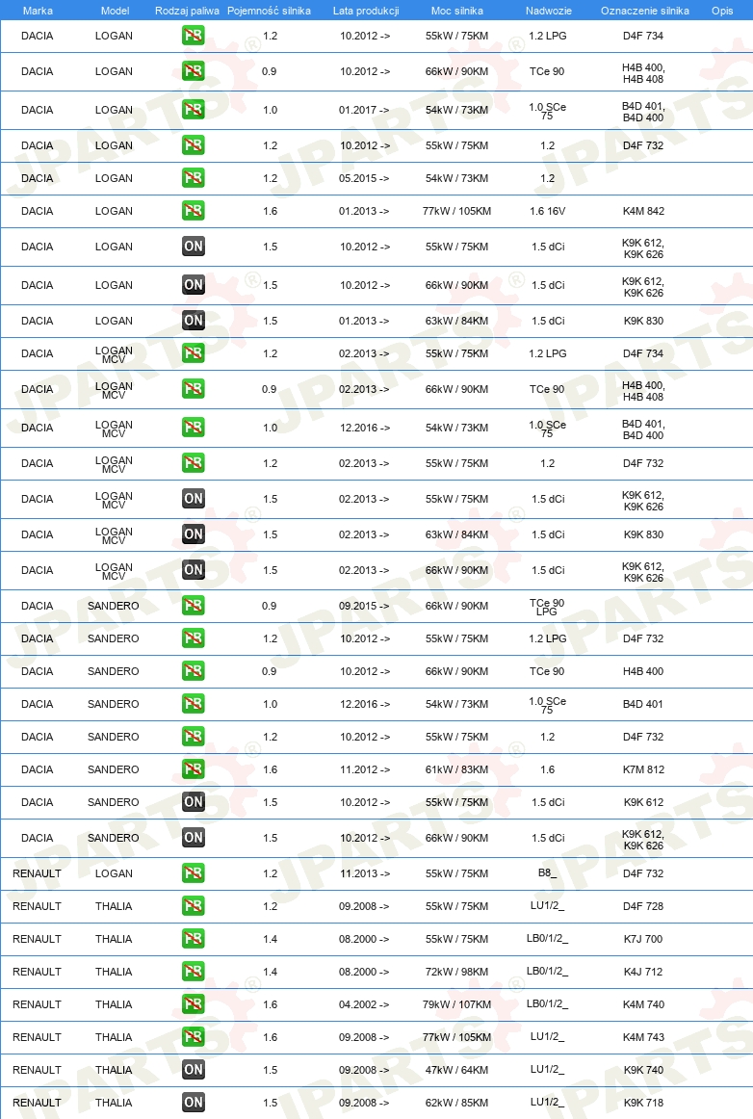Click the Oznaczenie silnika column header
This screenshot has height=1119, width=753.
pos(644,11)
